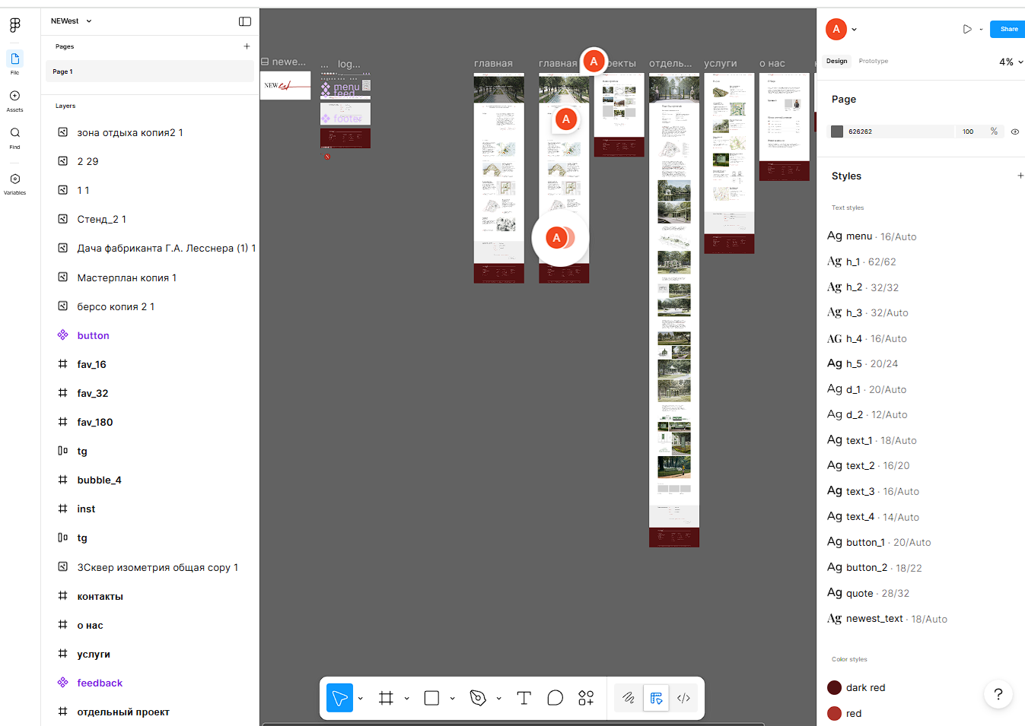Image resolution: width=1025 pixels, height=726 pixels.
Task: Open the Figma main menu logo
Action: [14, 25]
